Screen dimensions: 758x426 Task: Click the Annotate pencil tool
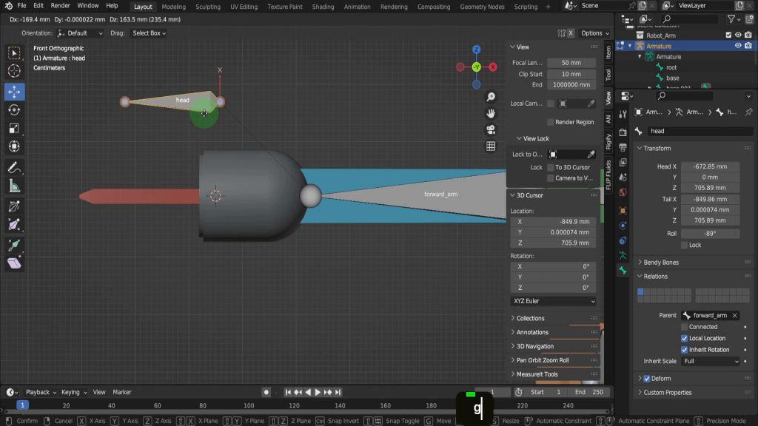coord(14,168)
